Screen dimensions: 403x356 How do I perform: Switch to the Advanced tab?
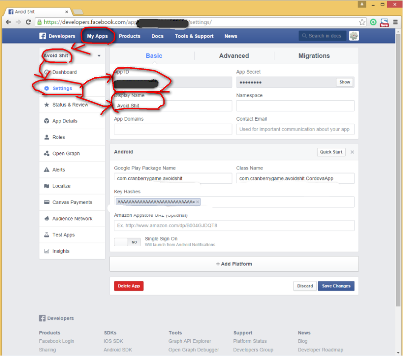pyautogui.click(x=234, y=56)
